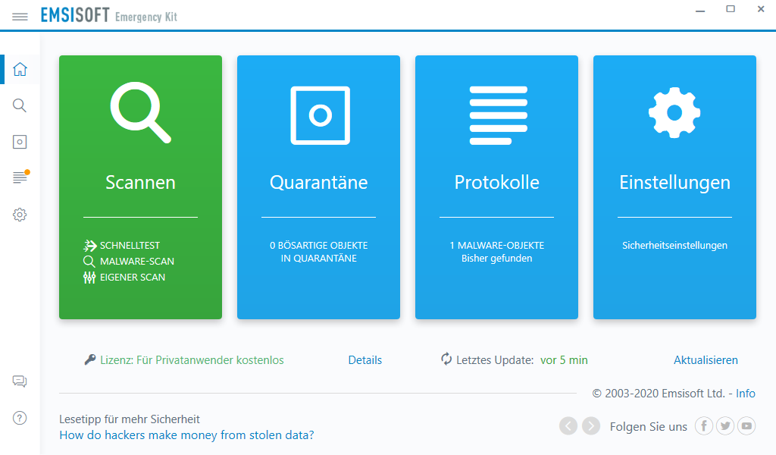The width and height of the screenshot is (776, 455).
Task: Click the safe icon on Quarantäne tile
Action: 321,115
